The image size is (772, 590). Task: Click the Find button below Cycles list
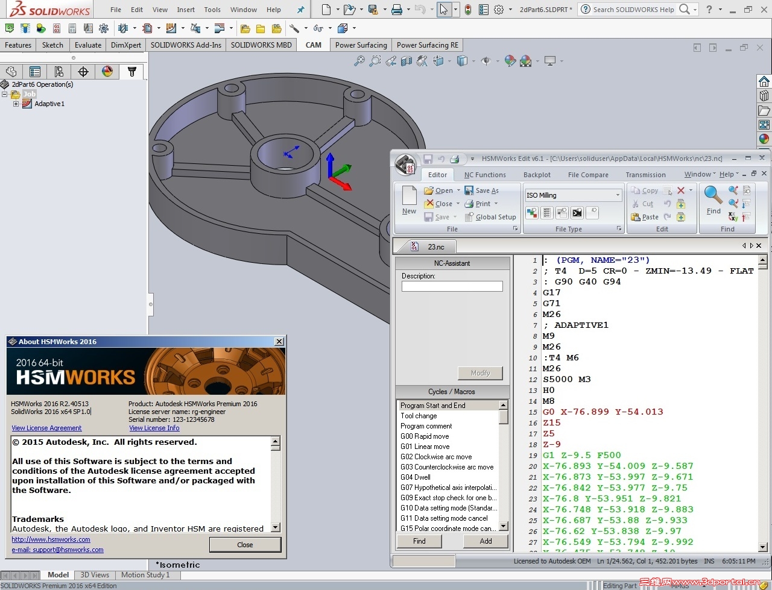pyautogui.click(x=419, y=541)
